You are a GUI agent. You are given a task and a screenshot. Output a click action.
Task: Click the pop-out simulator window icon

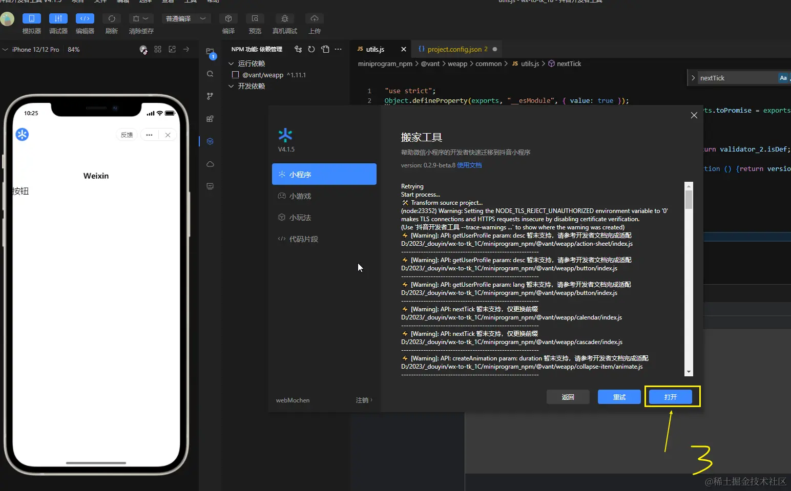point(172,49)
